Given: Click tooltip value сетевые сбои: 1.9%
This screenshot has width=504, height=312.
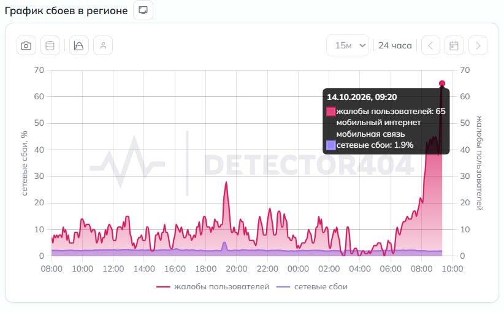Looking at the screenshot, I should [x=375, y=145].
